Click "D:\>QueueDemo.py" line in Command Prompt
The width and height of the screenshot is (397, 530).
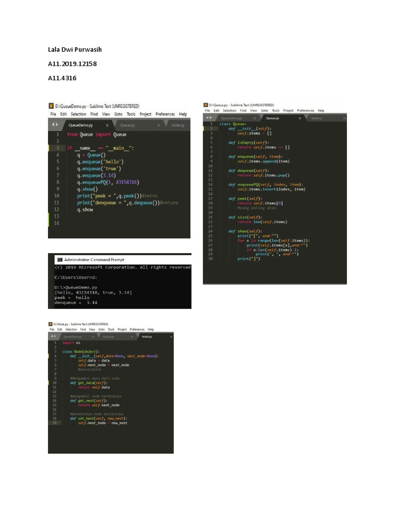[x=76, y=287]
